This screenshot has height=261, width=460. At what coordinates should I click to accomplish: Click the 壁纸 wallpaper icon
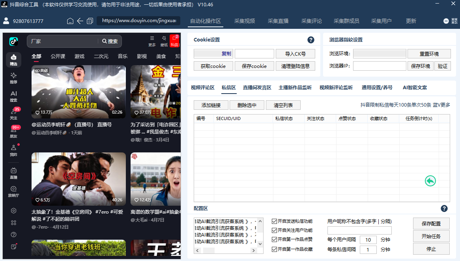click(x=164, y=41)
